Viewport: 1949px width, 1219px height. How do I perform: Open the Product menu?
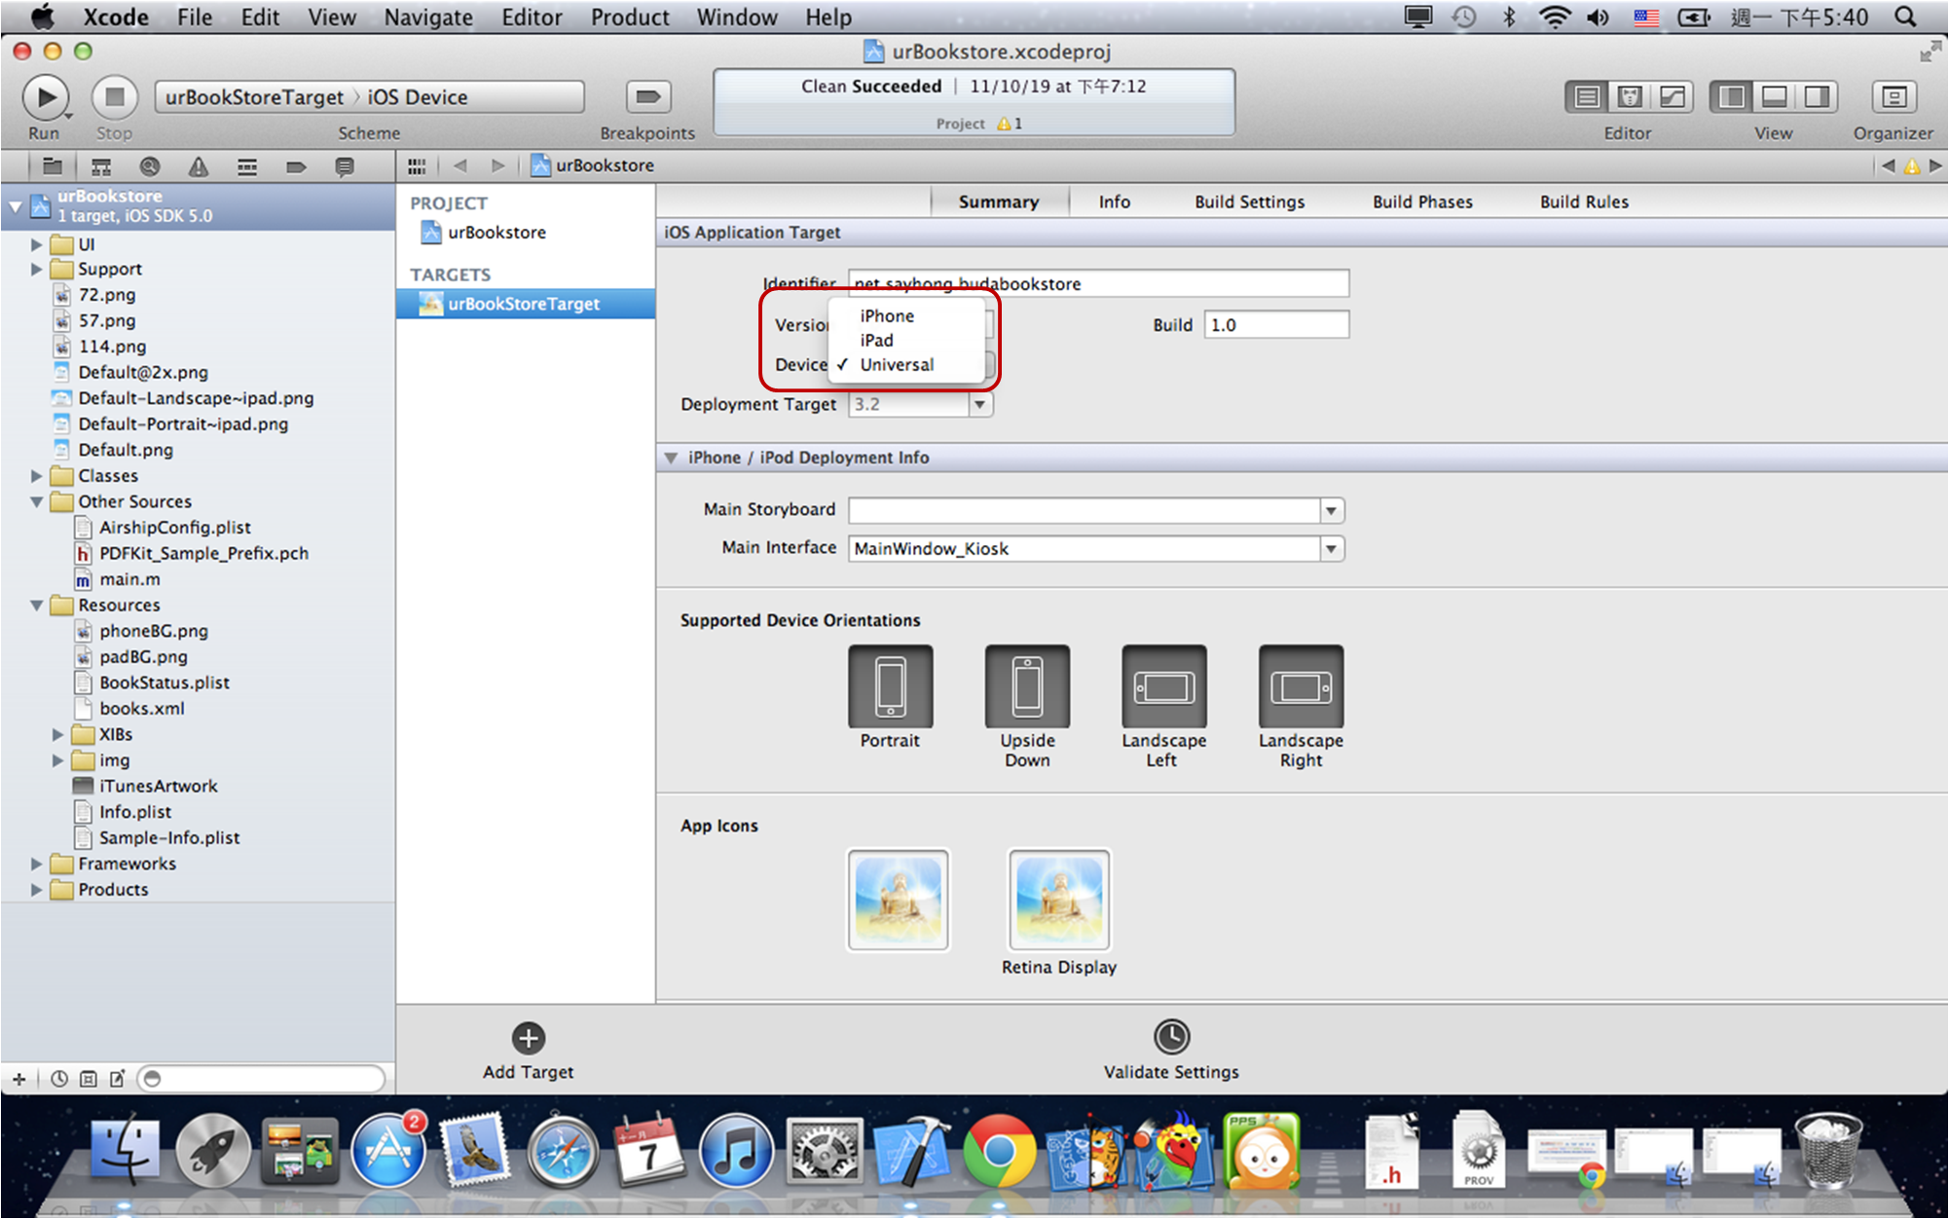630,17
